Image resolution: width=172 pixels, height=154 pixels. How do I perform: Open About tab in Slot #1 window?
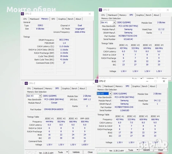pos(156,15)
